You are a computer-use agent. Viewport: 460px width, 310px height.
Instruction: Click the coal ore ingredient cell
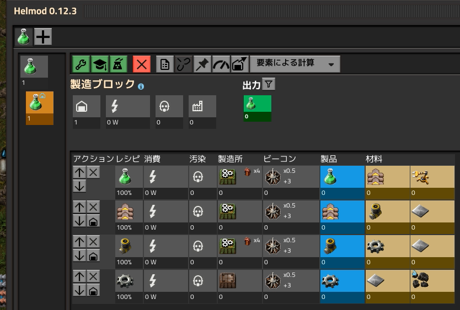click(432, 286)
